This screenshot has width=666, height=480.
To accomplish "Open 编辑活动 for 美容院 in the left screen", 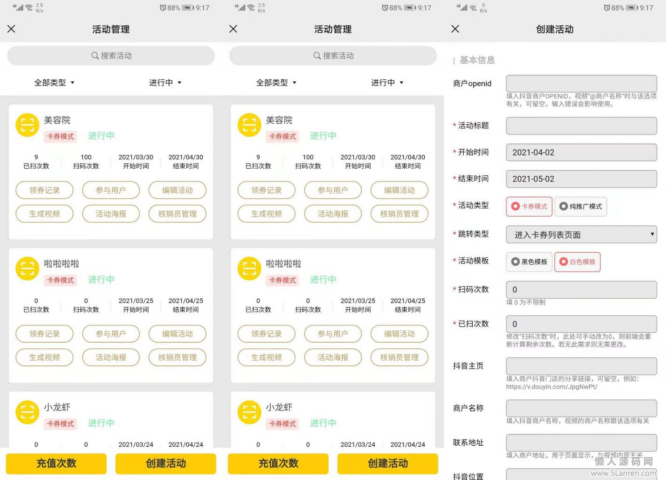I will point(177,190).
